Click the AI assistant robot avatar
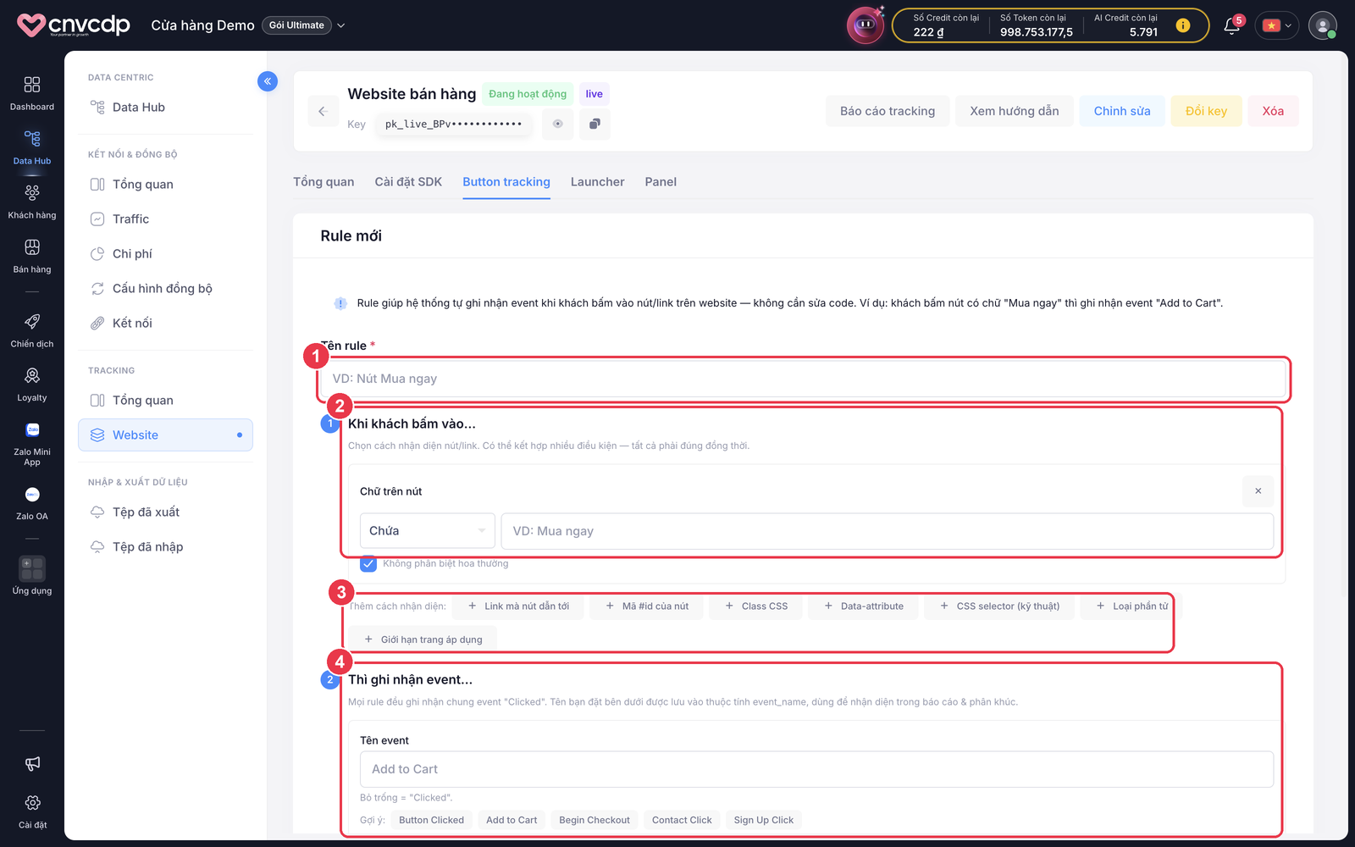 pyautogui.click(x=866, y=25)
